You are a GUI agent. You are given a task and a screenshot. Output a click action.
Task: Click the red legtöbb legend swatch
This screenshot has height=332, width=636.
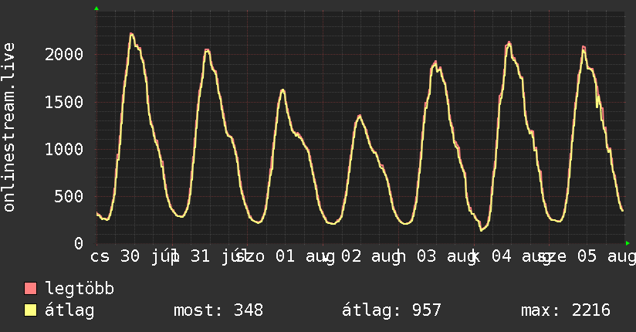pos(30,288)
